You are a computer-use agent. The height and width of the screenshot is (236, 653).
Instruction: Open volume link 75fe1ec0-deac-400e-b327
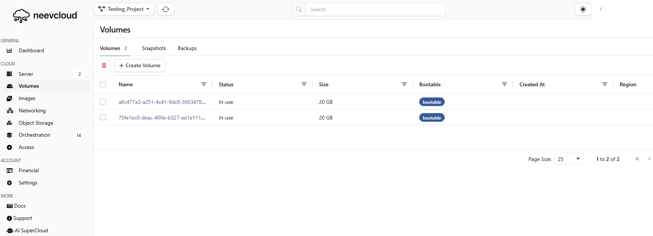tap(162, 118)
